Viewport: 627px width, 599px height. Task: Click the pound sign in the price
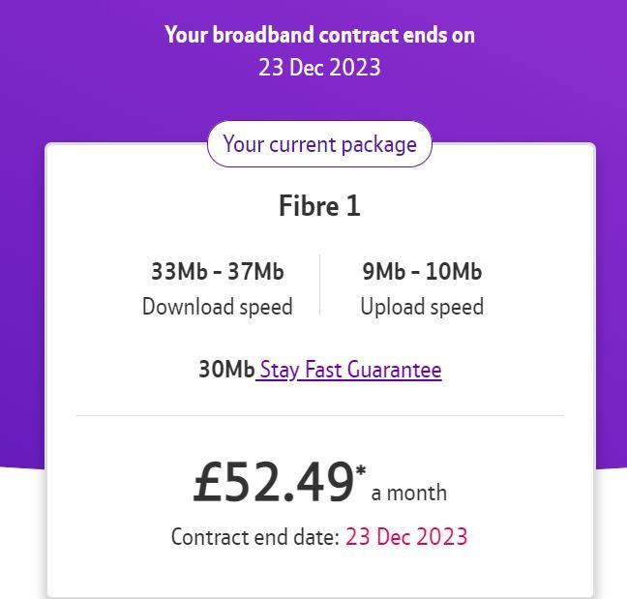click(x=209, y=482)
